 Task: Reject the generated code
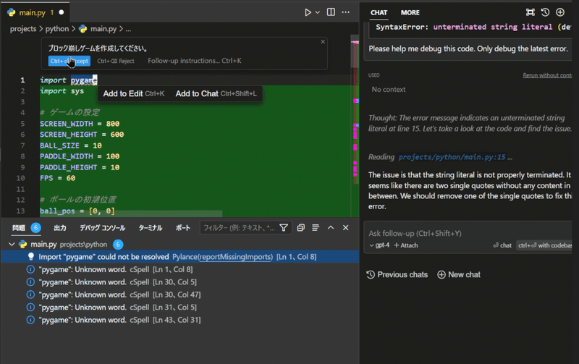point(116,61)
